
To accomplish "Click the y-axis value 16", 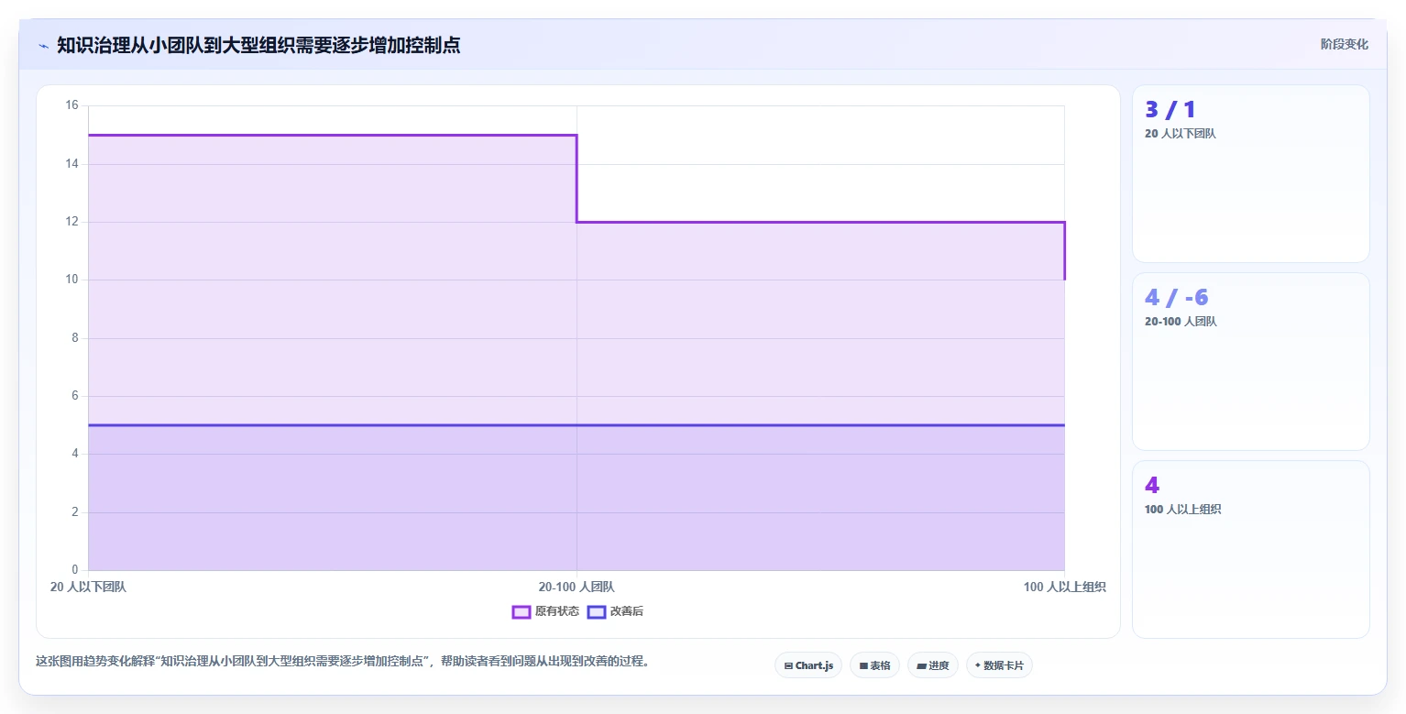I will tap(72, 105).
